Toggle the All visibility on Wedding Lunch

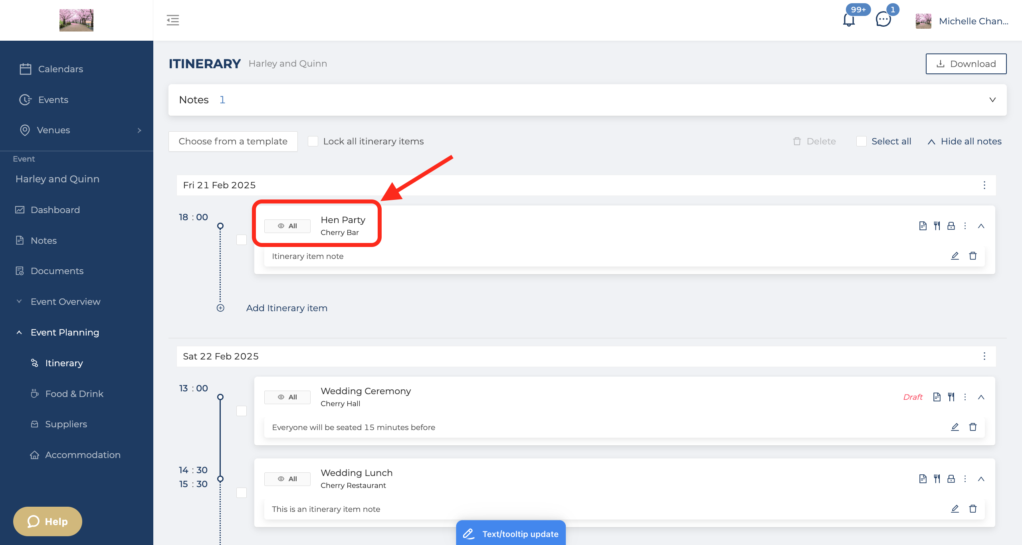287,479
